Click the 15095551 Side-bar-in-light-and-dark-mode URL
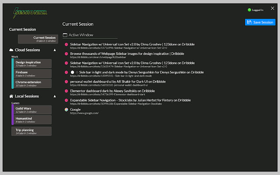 tap(111, 76)
